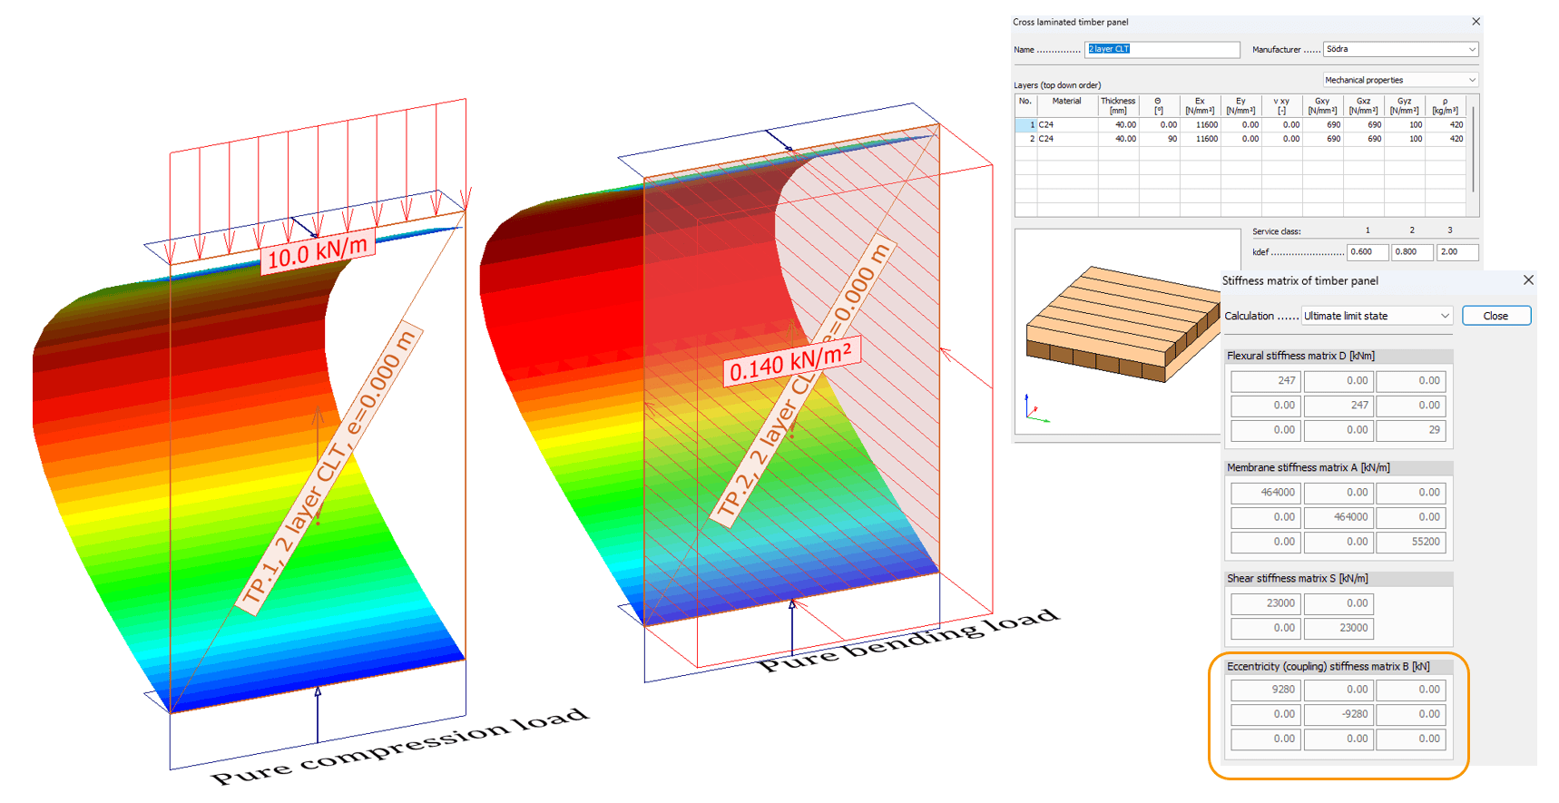This screenshot has height=803, width=1559.
Task: Click the coupling stiffness value -9280
Action: pos(1338,714)
